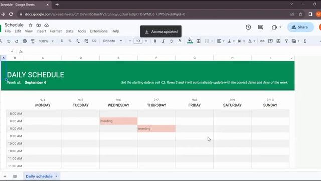Click the Insert link icon
Screen dimensions: 321x181
pos(262,41)
